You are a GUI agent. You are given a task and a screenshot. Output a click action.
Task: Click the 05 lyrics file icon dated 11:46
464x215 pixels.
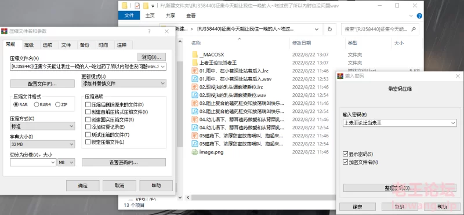pos(195,136)
